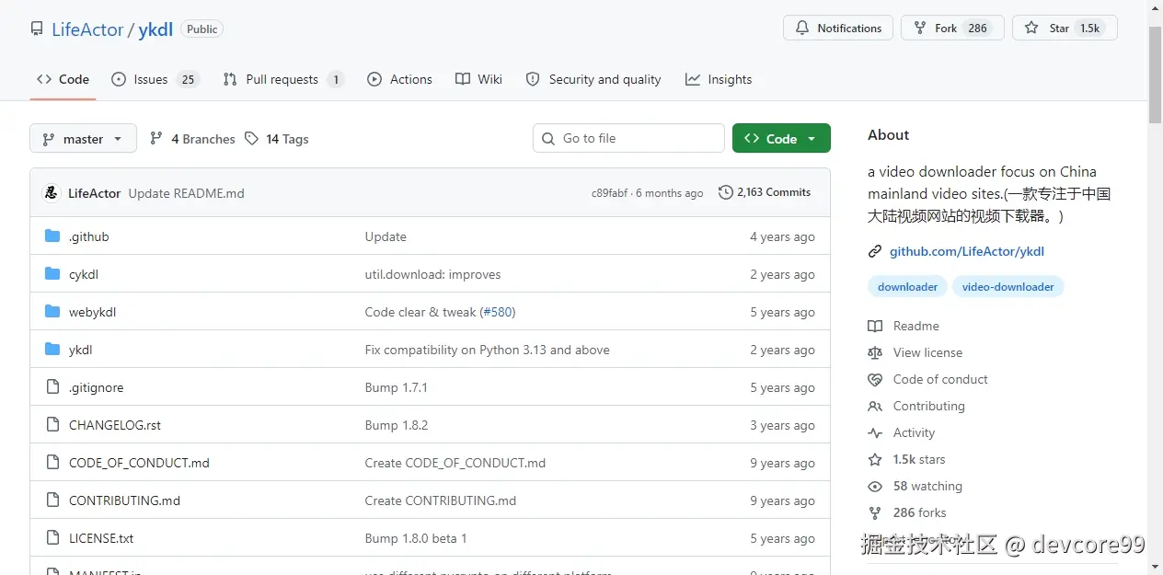Open the .gitignore file name

(x=96, y=387)
